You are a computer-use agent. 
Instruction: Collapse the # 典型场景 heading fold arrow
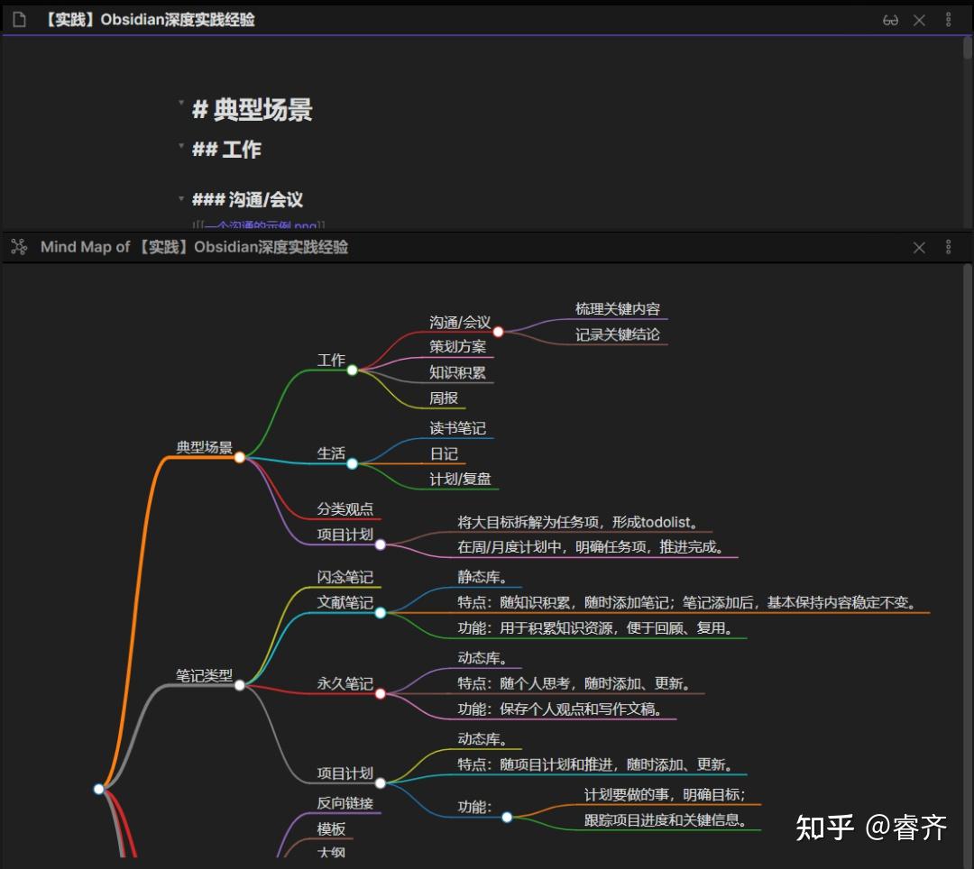tap(182, 103)
